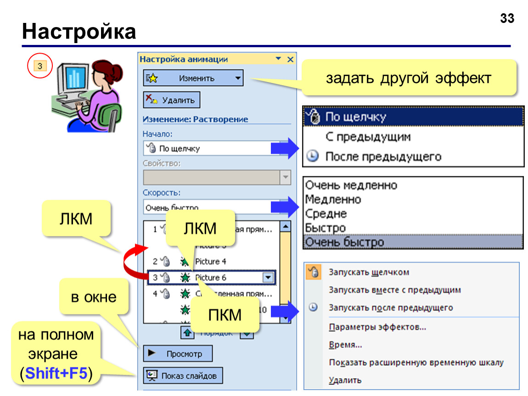Click the star icon on Изменить button
This screenshot has height=396, width=528.
152,78
